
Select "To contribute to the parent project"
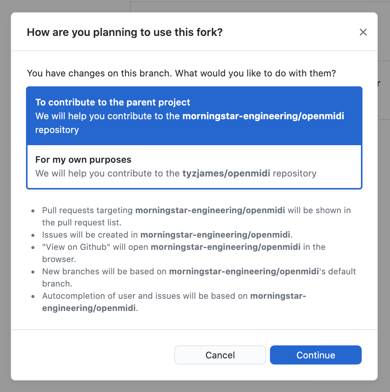(113, 102)
